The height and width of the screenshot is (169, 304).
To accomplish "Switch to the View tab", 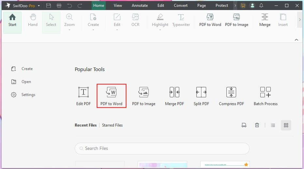I will point(118,6).
